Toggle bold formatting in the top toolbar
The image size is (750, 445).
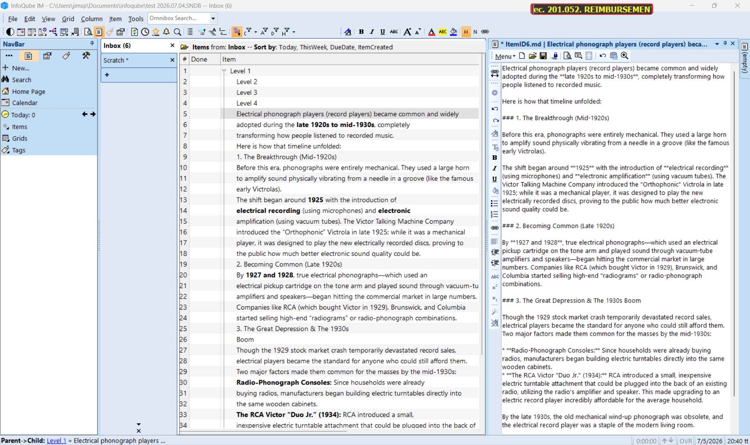(361, 32)
